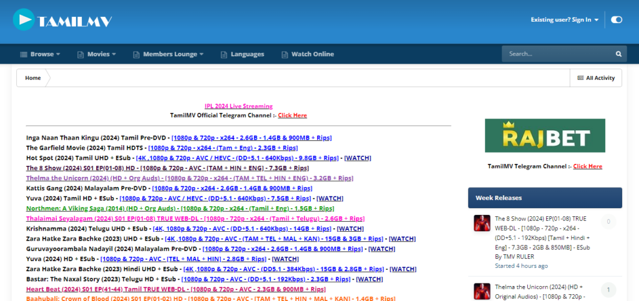
Task: Click the Watch Online page icon
Action: click(285, 54)
